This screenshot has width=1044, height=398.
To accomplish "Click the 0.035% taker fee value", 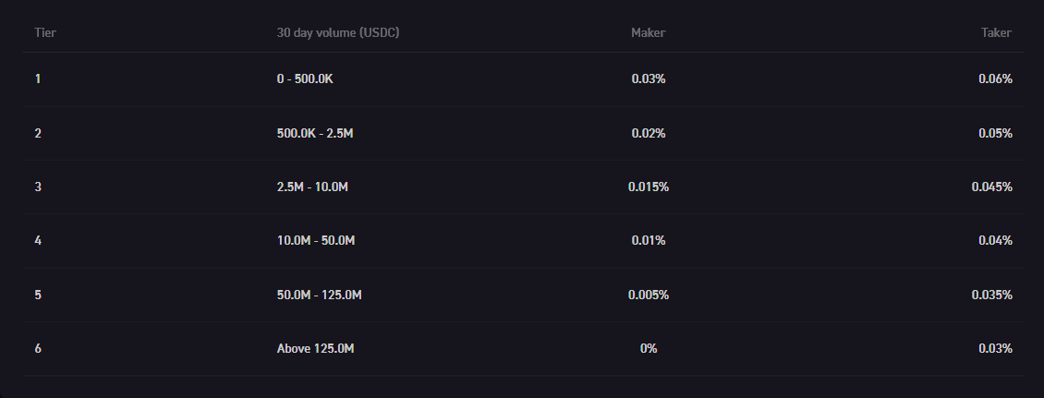I will 991,295.
